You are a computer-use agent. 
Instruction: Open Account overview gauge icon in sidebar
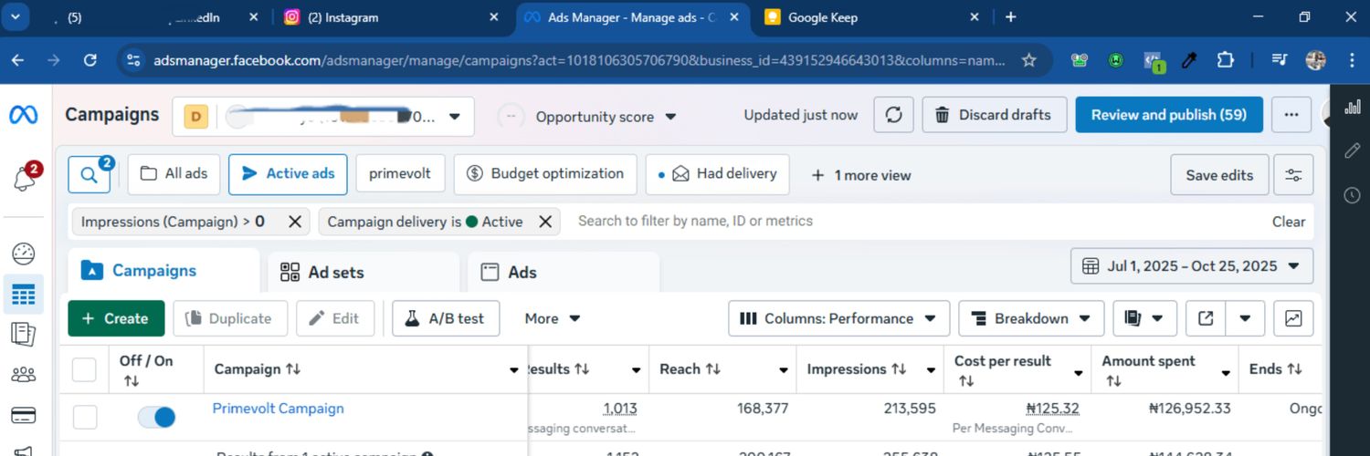tap(24, 254)
